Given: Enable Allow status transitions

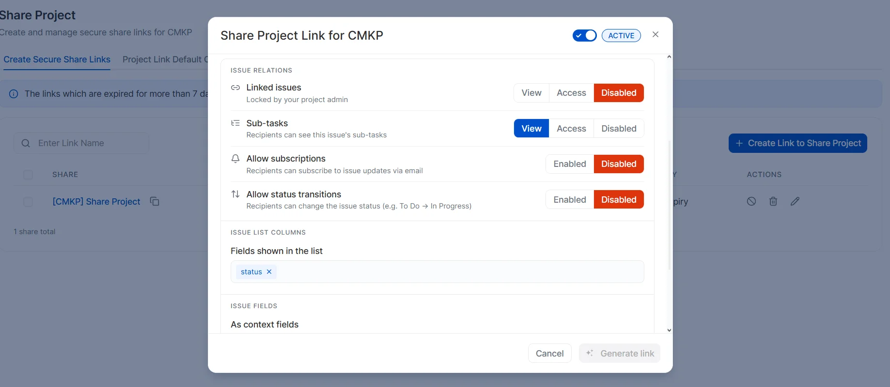Looking at the screenshot, I should [x=570, y=200].
